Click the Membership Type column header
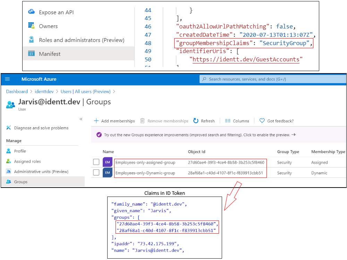Screen dimensions: 347x260 (328, 152)
